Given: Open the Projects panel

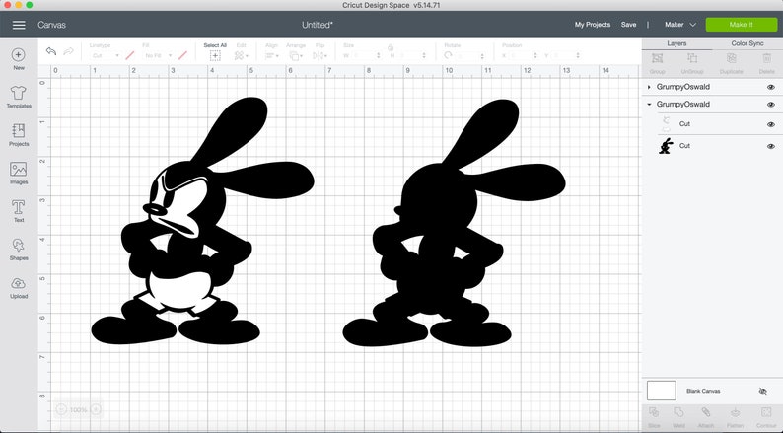Looking at the screenshot, I should pyautogui.click(x=19, y=135).
